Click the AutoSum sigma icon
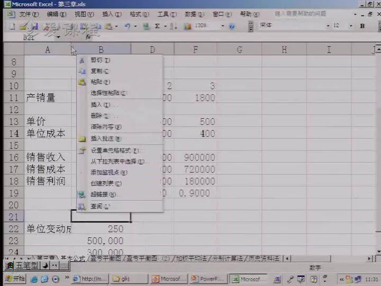The width and height of the screenshot is (381, 286). pyautogui.click(x=157, y=26)
